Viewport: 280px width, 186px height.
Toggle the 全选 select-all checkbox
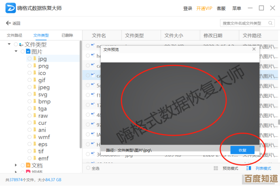[x=88, y=168]
